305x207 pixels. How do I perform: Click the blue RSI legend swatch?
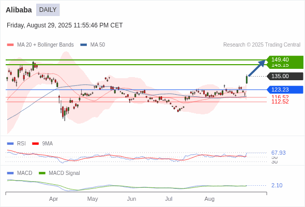point(10,144)
